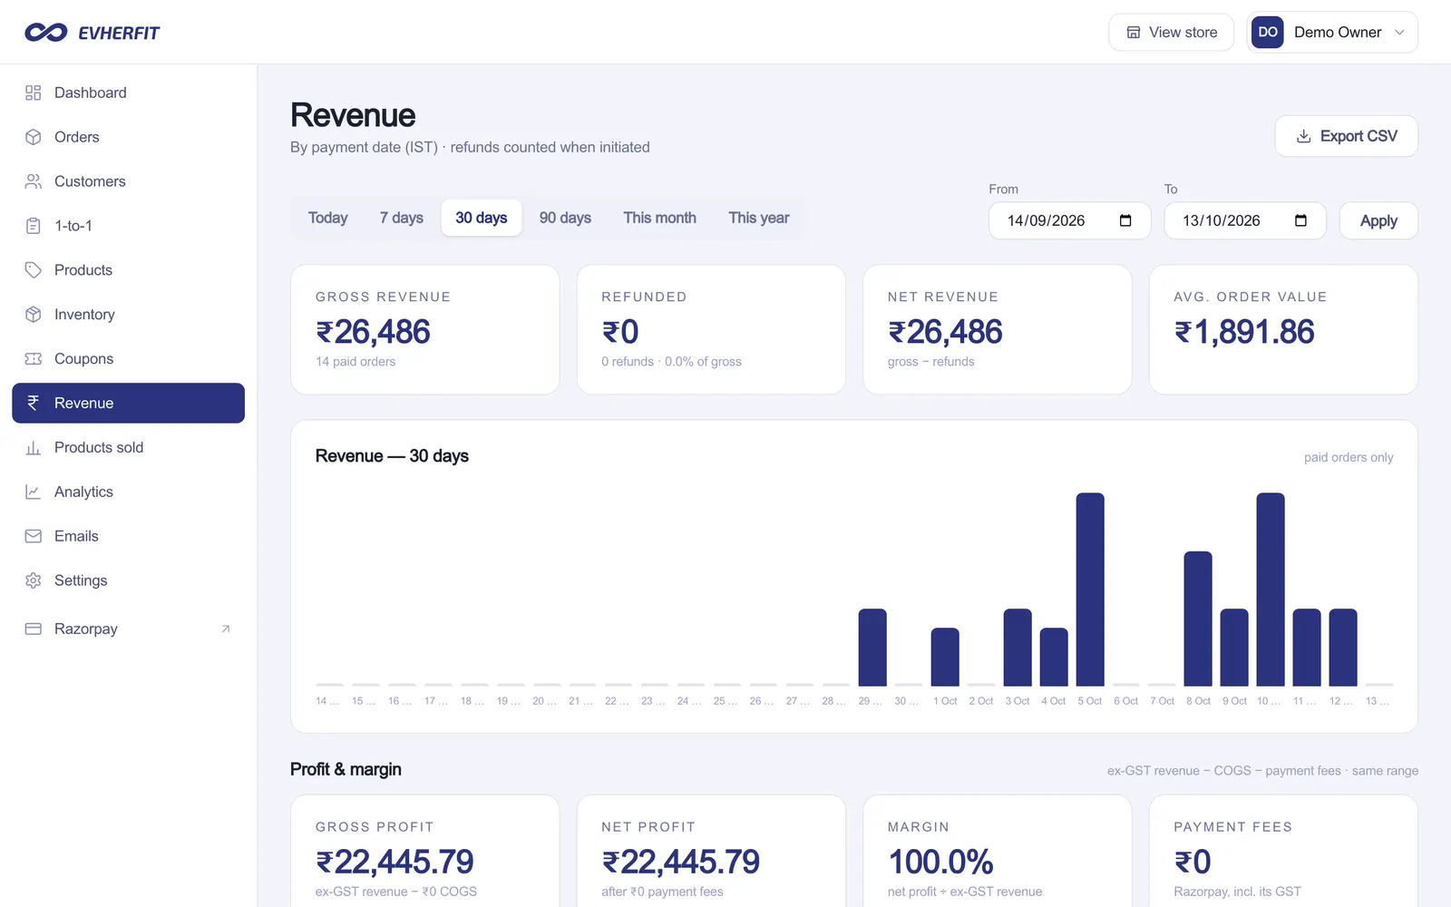Click the storefront icon in View store
1451x907 pixels.
coord(1134,33)
